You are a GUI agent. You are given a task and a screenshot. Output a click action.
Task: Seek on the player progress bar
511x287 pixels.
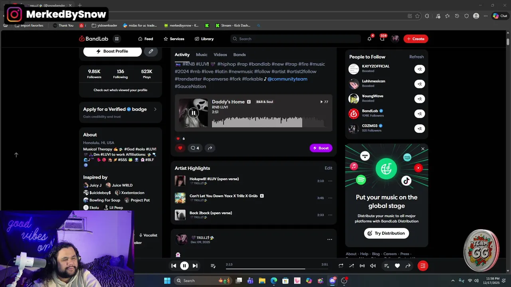(277, 269)
